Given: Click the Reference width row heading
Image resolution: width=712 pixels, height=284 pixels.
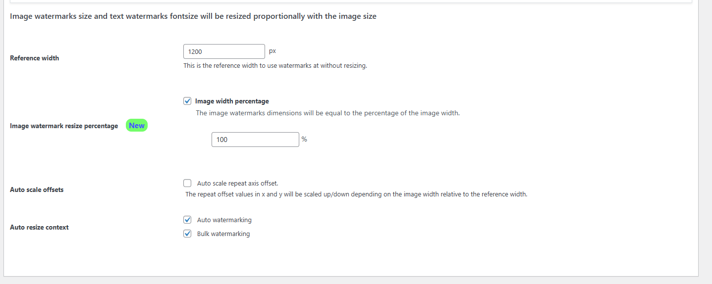Looking at the screenshot, I should coord(35,58).
